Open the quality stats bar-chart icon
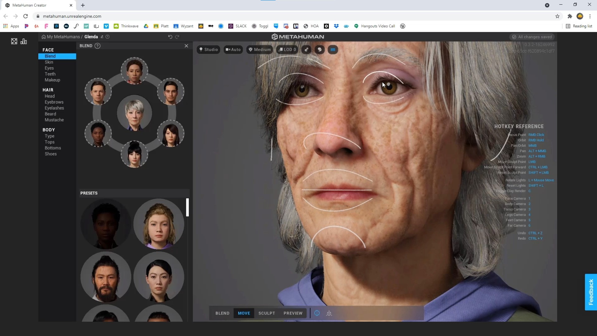597x336 pixels. (x=24, y=41)
